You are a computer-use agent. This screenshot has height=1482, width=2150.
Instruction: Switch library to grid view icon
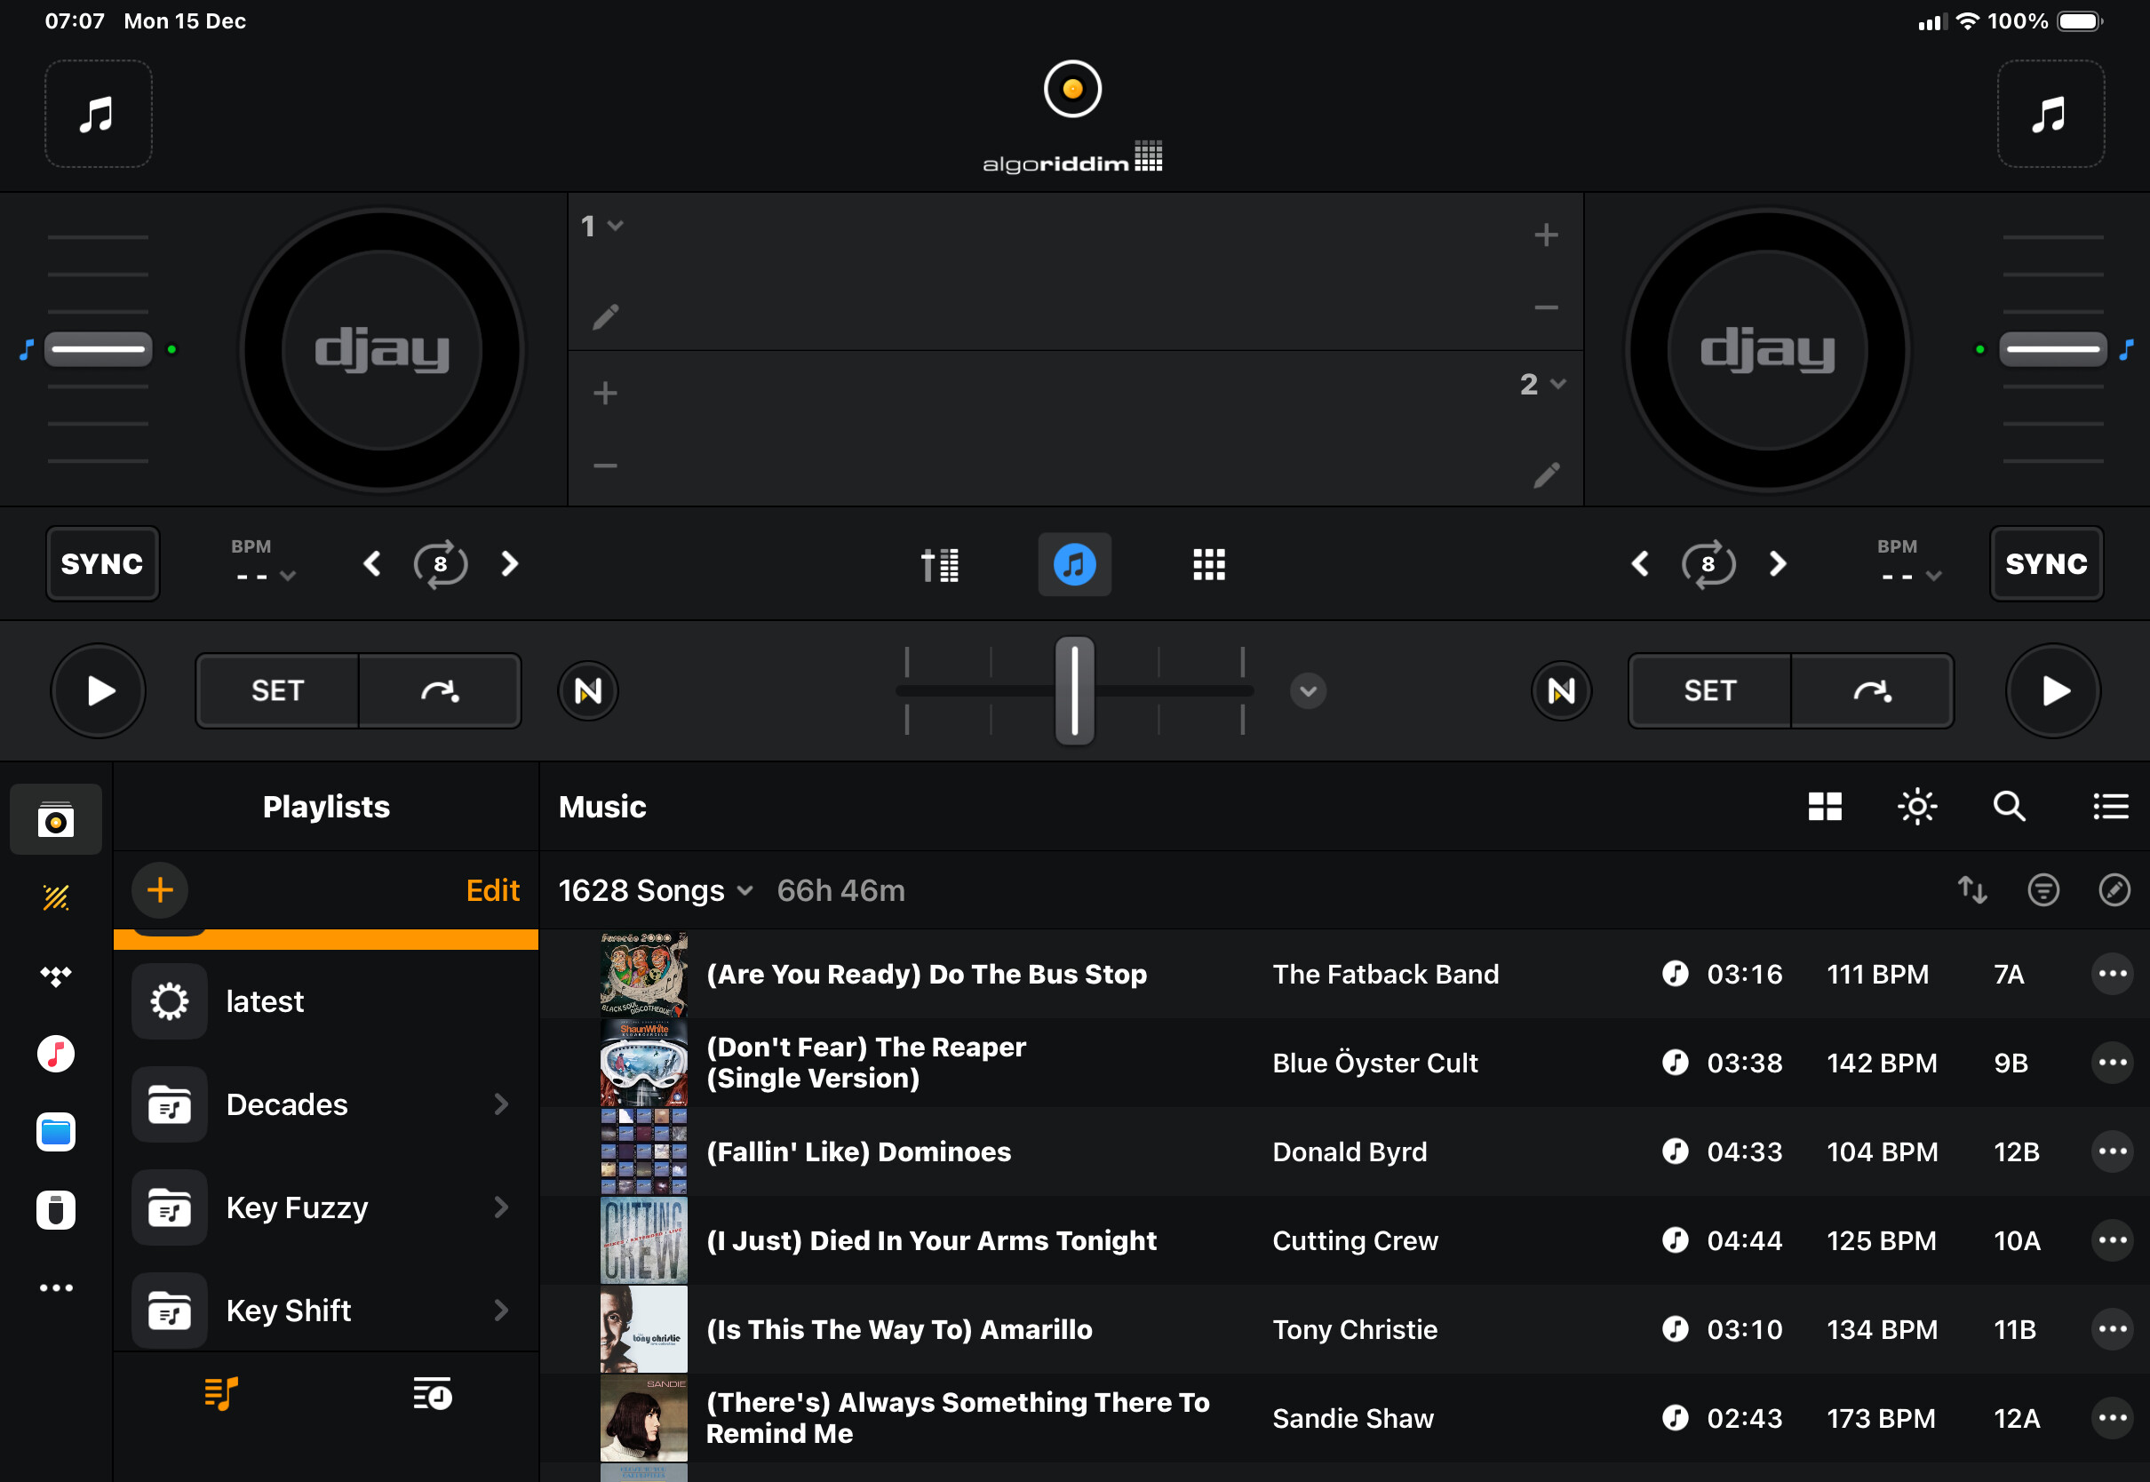pyautogui.click(x=1824, y=806)
